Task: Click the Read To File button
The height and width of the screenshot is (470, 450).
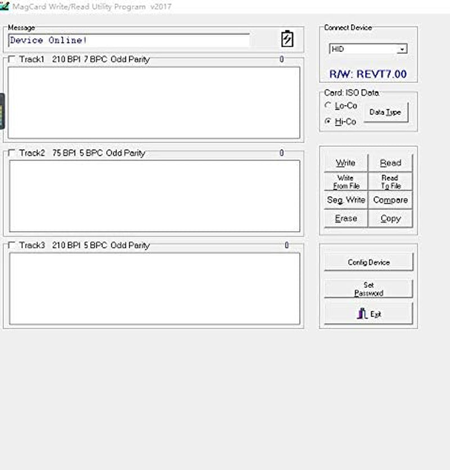Action: click(390, 181)
